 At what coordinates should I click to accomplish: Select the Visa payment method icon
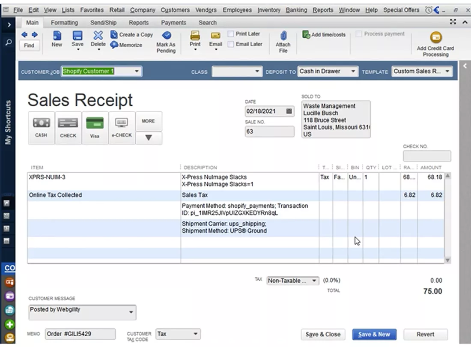[95, 124]
